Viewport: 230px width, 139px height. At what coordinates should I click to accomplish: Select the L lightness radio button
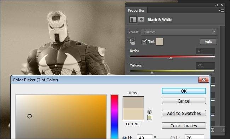[x=173, y=138]
